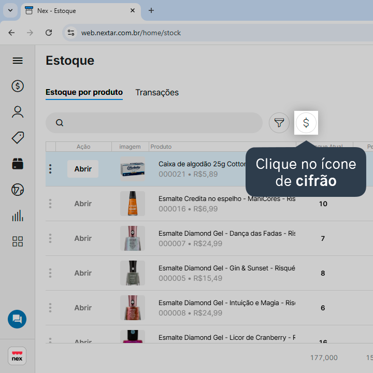Image resolution: width=373 pixels, height=373 pixels.
Task: Click stock quantity 7 for Dança das Fadas
Action: (x=323, y=239)
